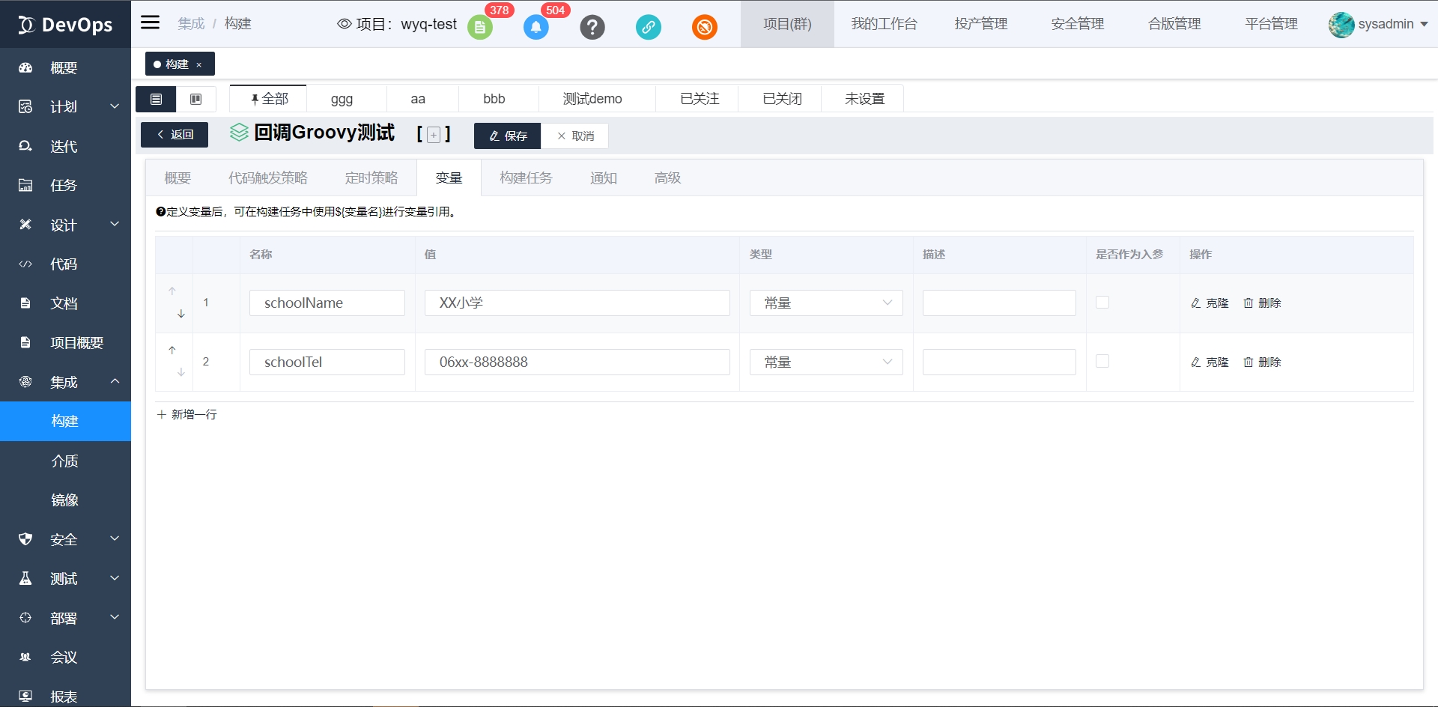
Task: Check input parameter box for schoolTel
Action: [x=1102, y=362]
